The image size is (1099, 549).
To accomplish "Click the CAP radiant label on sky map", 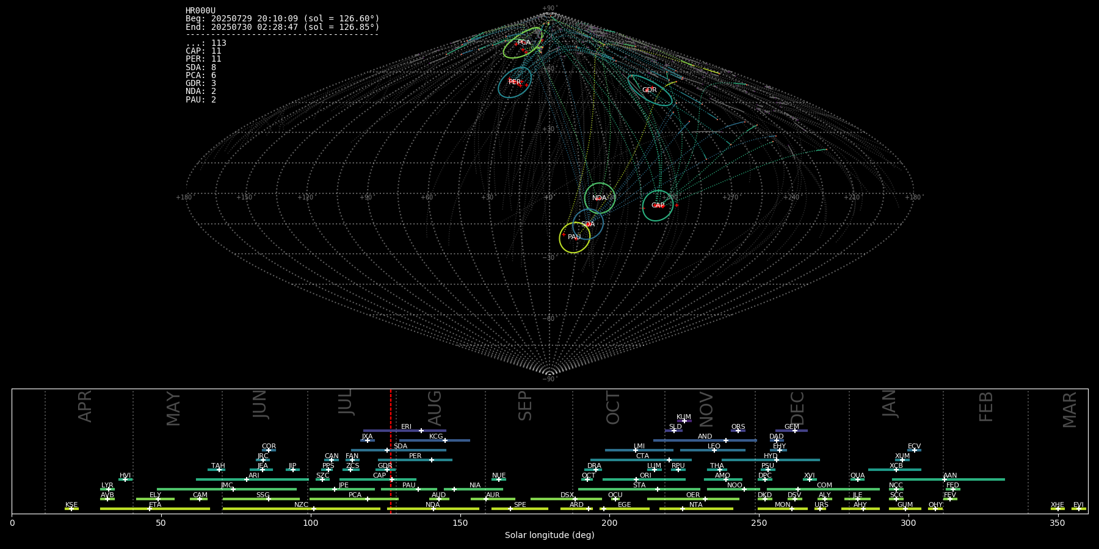I will pyautogui.click(x=658, y=206).
